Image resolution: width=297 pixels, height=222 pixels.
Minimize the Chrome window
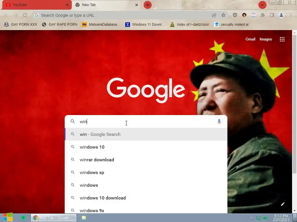coord(273,3)
